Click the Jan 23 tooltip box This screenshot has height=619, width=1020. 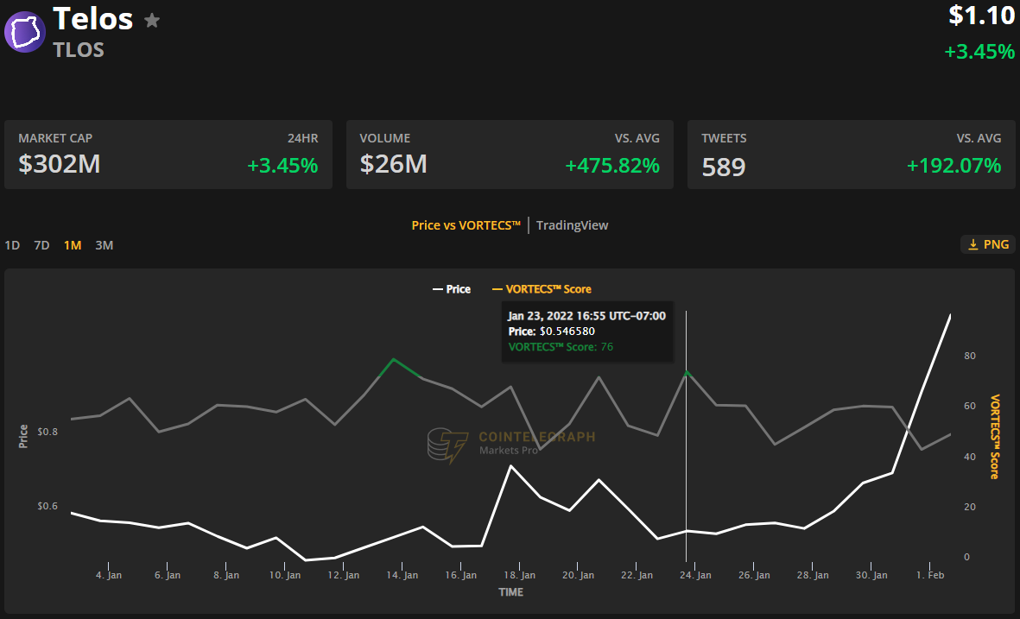(586, 332)
